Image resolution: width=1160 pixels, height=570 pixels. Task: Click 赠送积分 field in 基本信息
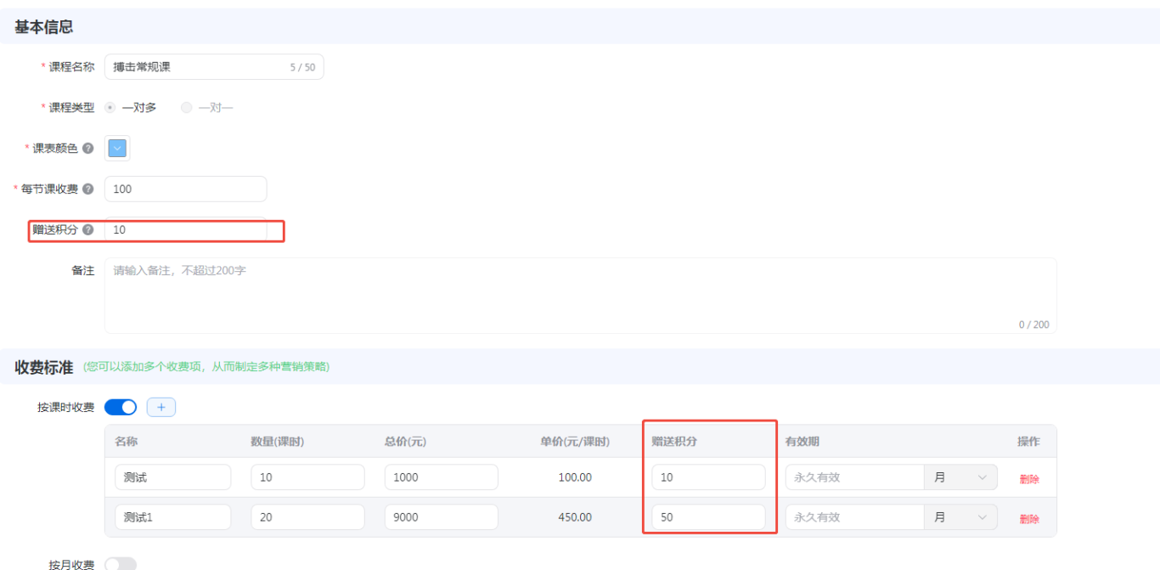(185, 229)
